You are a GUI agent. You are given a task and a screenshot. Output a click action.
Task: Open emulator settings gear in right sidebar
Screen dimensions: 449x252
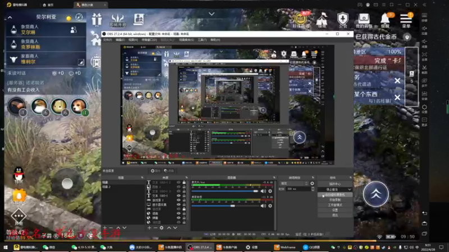pyautogui.click(x=424, y=107)
